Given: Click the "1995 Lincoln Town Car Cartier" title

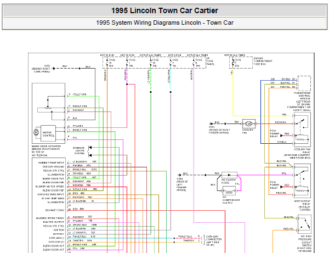Looking at the screenshot, I should click(164, 10).
